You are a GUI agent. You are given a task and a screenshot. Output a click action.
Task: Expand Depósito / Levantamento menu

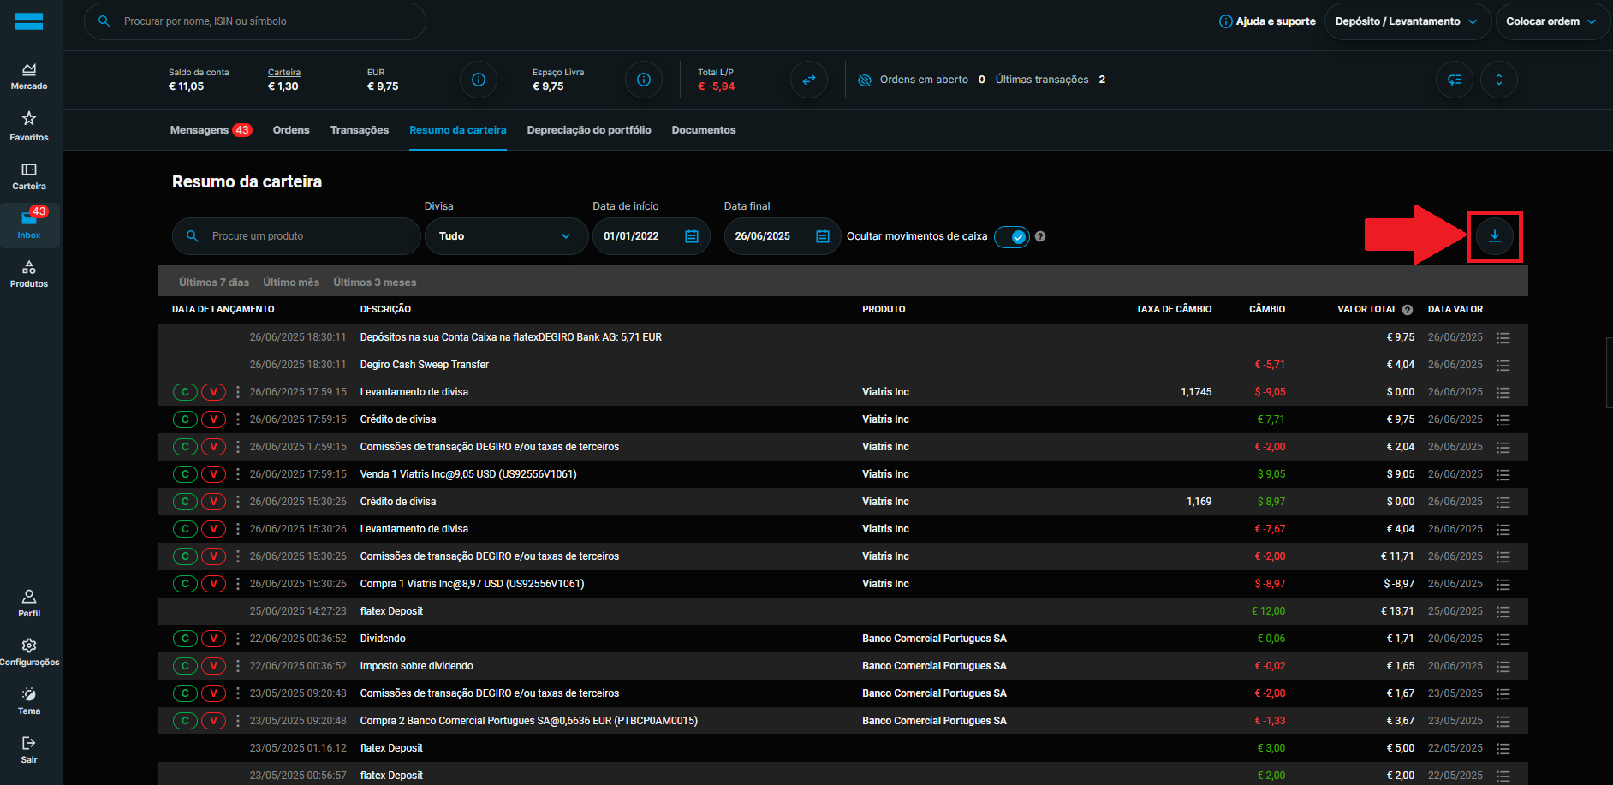(x=1407, y=21)
